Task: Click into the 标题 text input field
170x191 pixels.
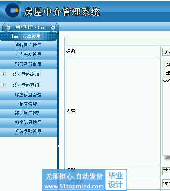Action: [166, 52]
